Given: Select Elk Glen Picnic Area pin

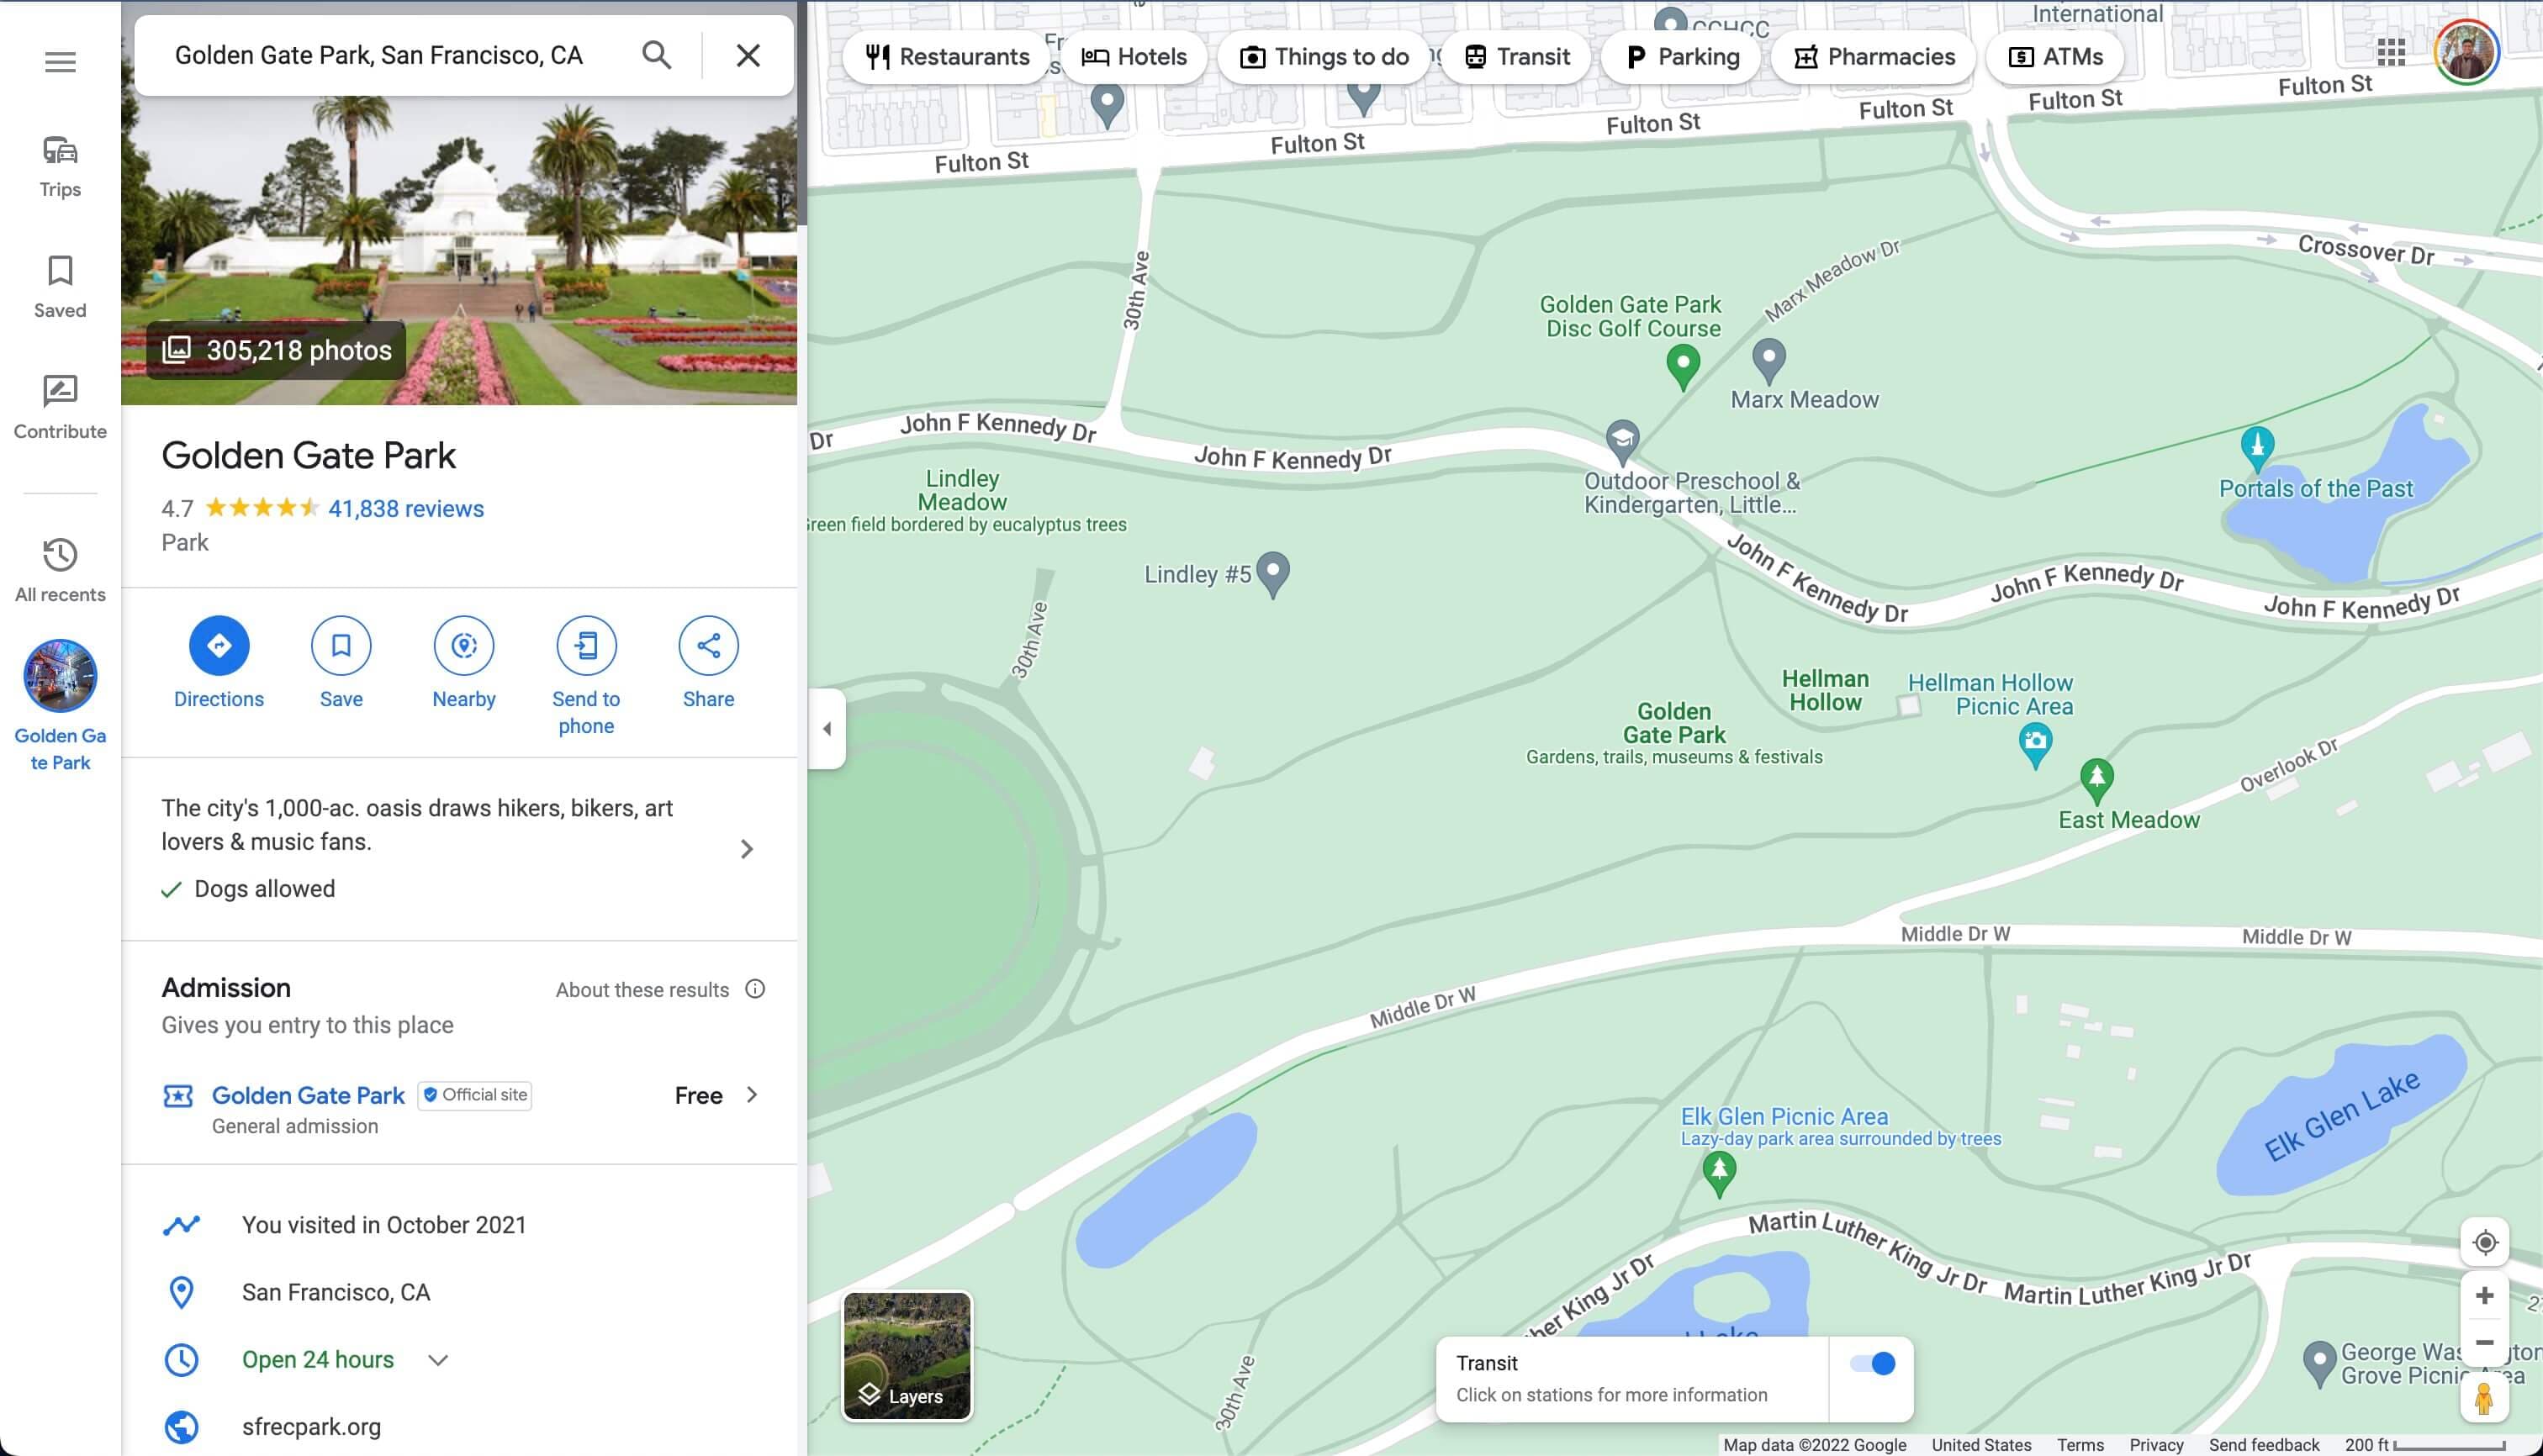Looking at the screenshot, I should coord(1719,1174).
